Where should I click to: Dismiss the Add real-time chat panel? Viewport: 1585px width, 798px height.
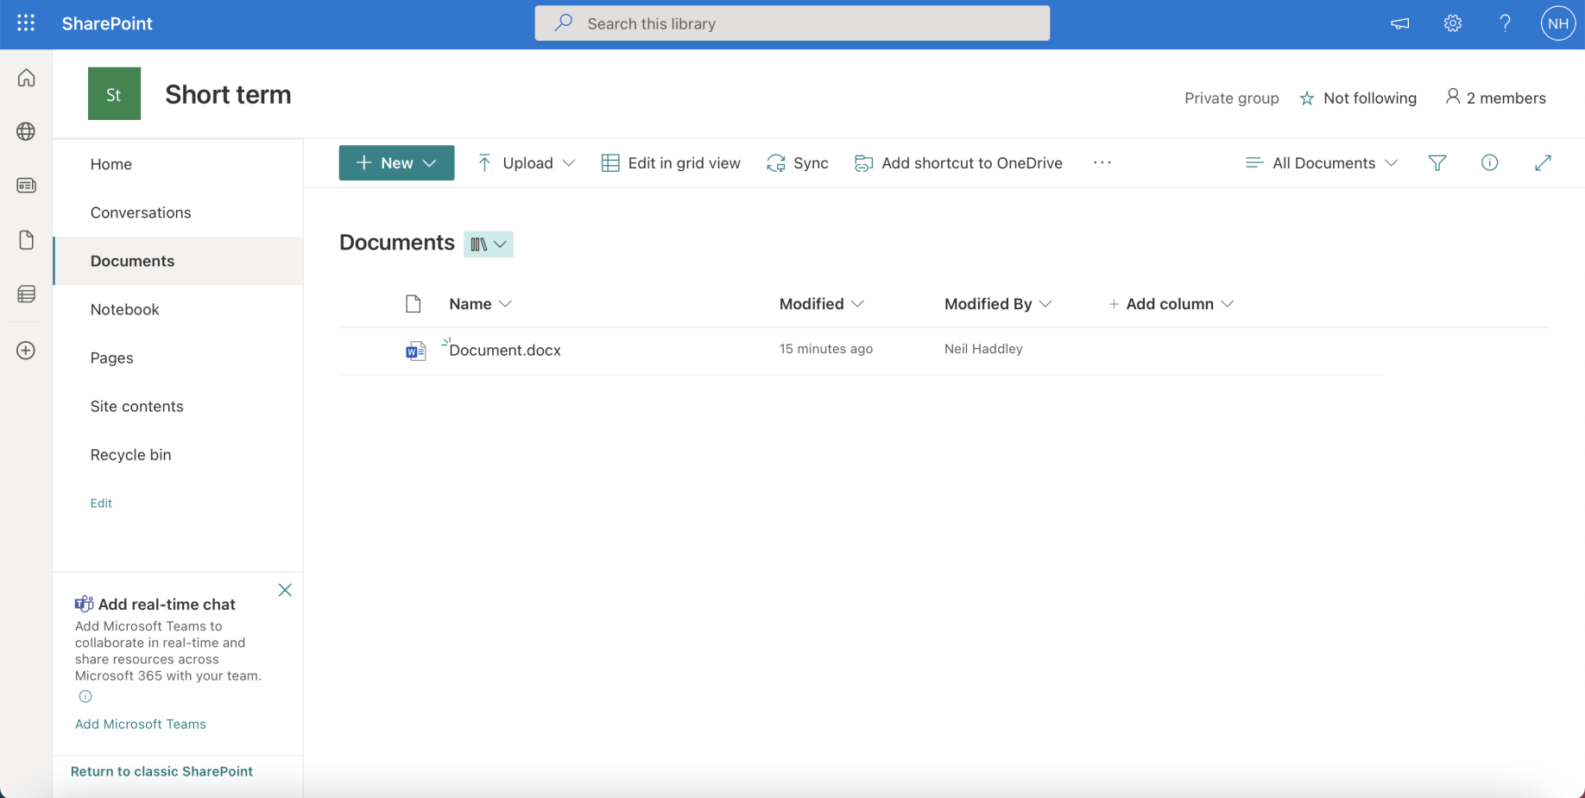pyautogui.click(x=285, y=590)
